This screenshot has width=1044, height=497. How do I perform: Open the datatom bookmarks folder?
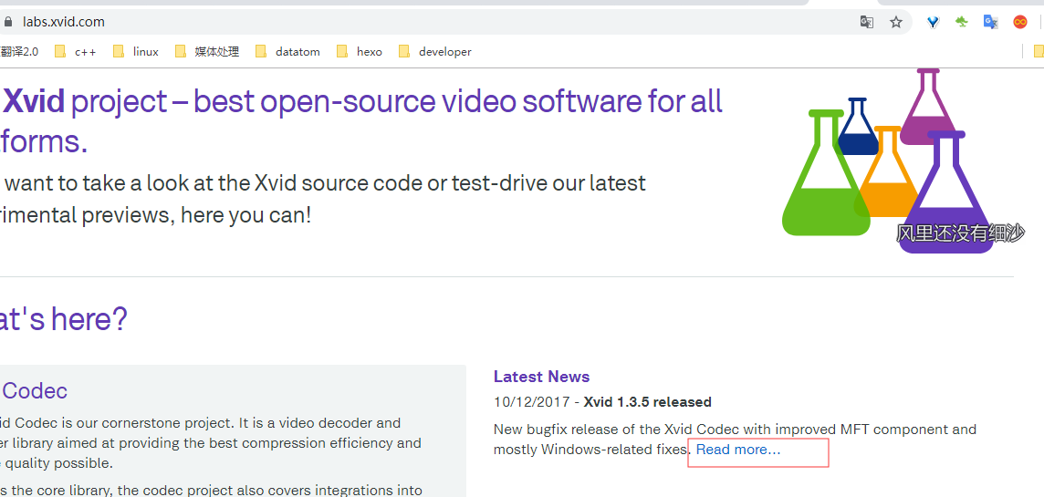point(287,51)
